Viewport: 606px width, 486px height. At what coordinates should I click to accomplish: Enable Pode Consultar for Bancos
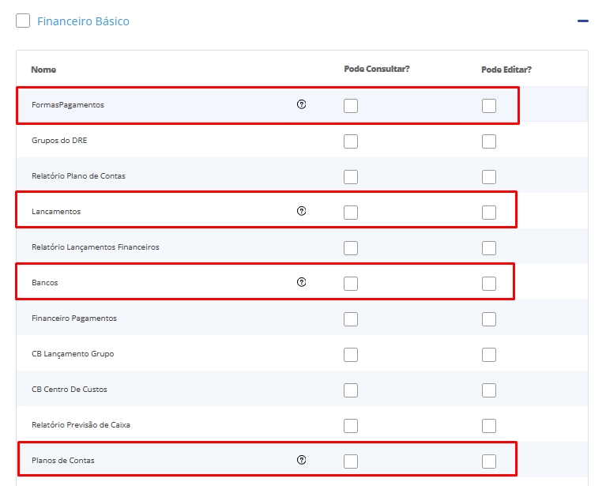[x=351, y=284]
